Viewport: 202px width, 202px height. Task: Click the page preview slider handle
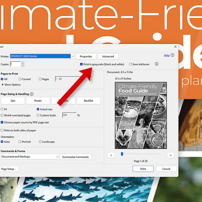[x=122, y=154]
